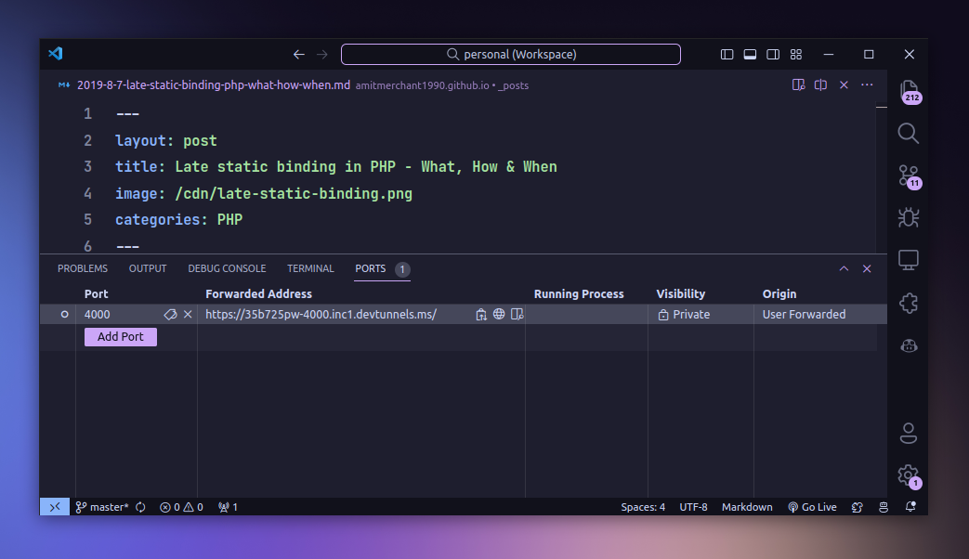Image resolution: width=969 pixels, height=559 pixels.
Task: Click the Running Process column header
Action: pos(579,294)
